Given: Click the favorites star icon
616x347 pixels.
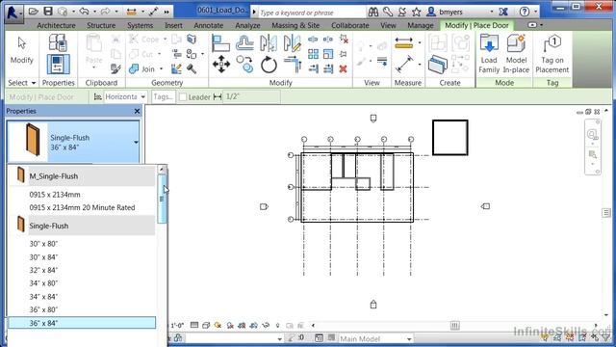Looking at the screenshot, I should 416,13.
